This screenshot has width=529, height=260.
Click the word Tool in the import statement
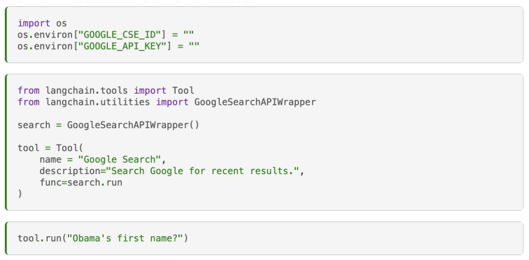coord(183,91)
